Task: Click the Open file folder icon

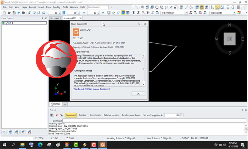Action: click(9, 13)
